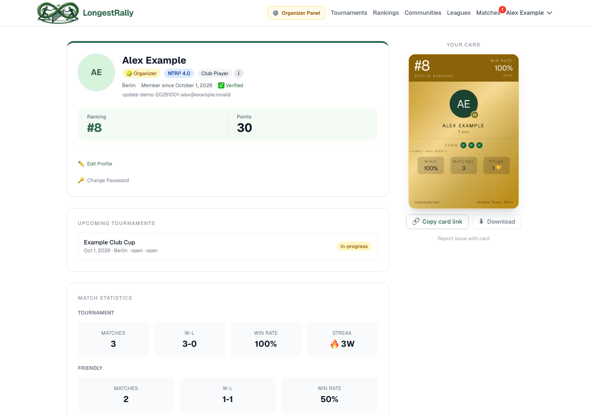Click the friendly Win Rate 50% tile
This screenshot has height=415, width=590.
click(x=329, y=395)
